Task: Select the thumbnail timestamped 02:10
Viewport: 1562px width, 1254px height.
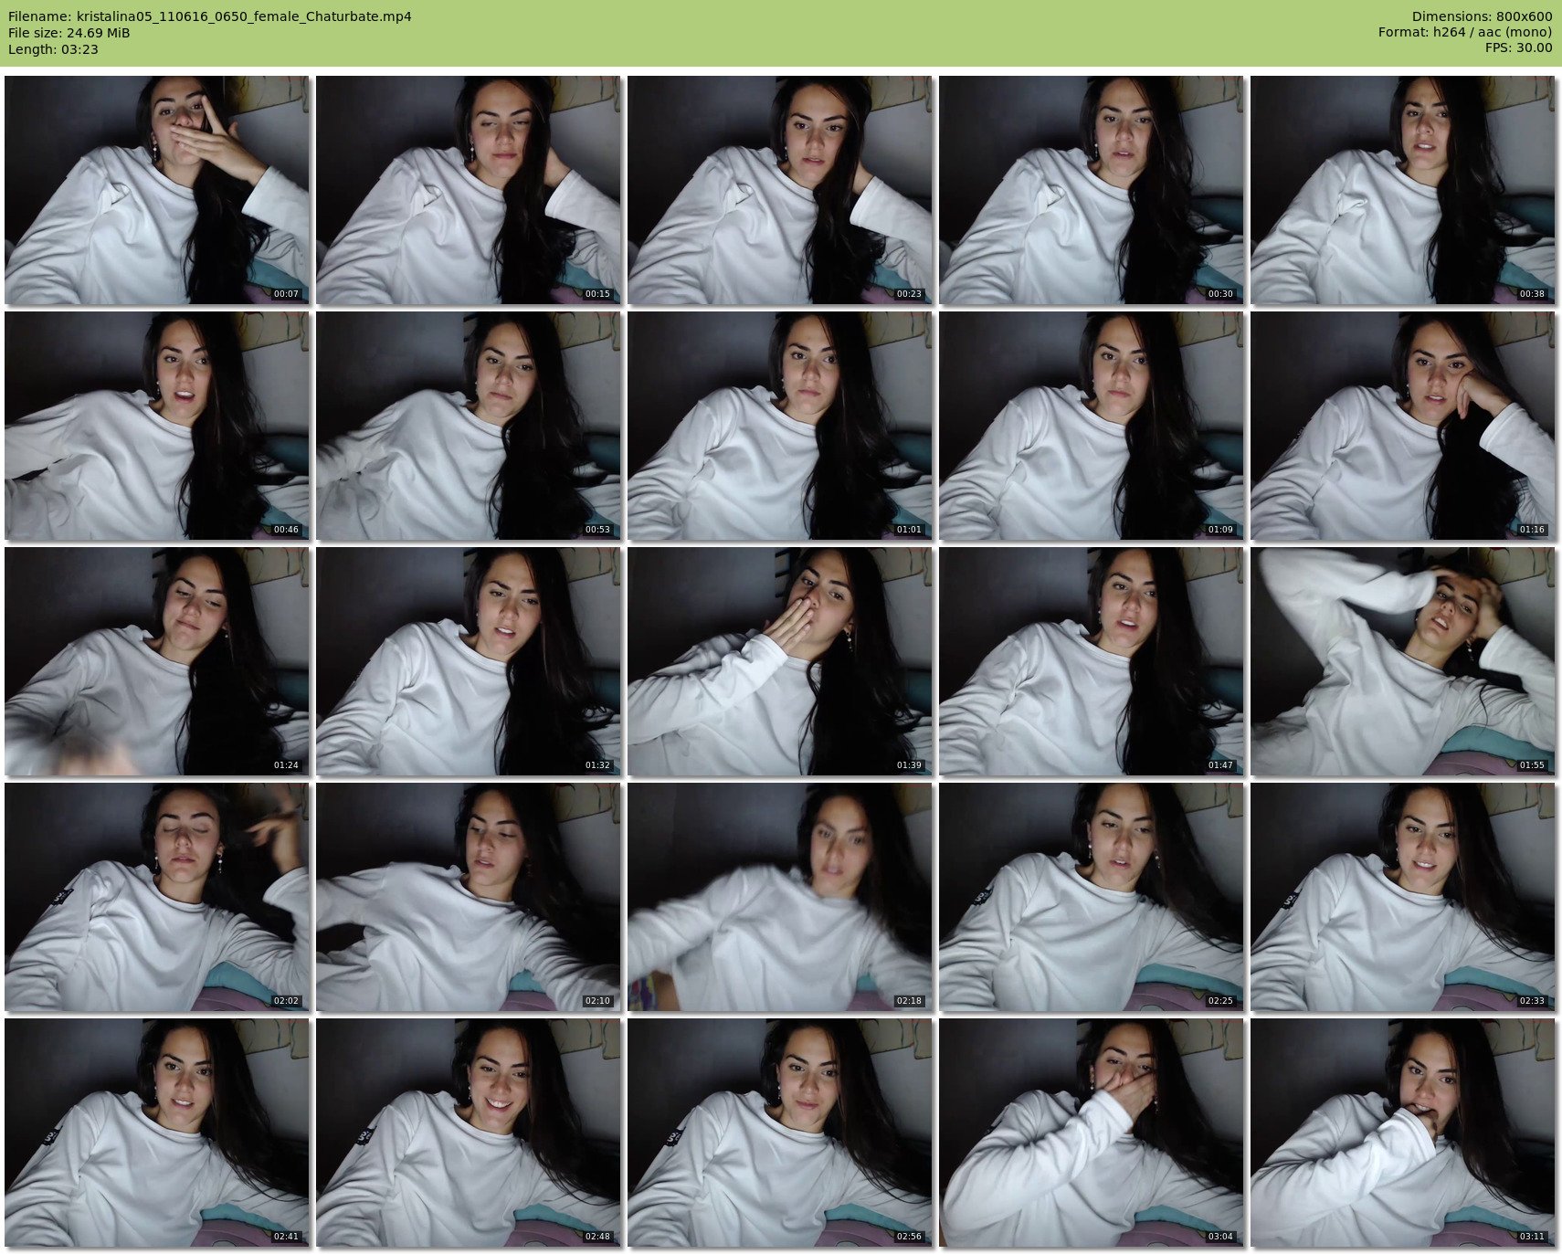Action: coord(469,897)
